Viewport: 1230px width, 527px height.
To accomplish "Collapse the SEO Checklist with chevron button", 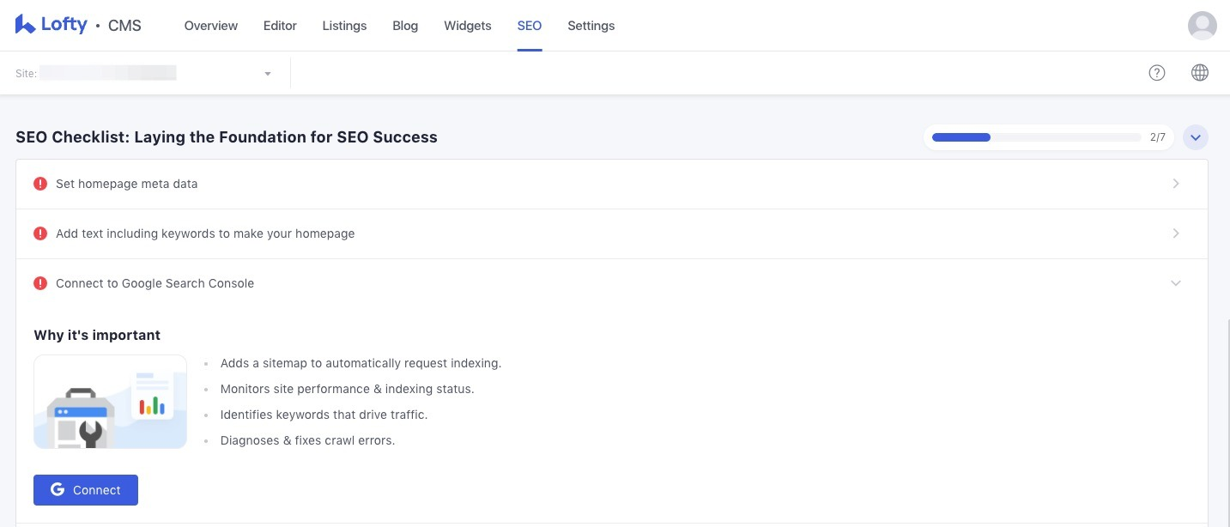I will pos(1195,137).
